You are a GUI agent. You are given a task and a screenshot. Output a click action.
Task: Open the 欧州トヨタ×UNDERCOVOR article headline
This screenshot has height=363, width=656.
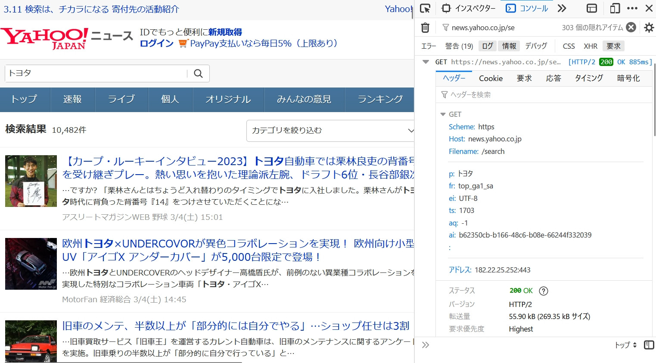coord(238,250)
